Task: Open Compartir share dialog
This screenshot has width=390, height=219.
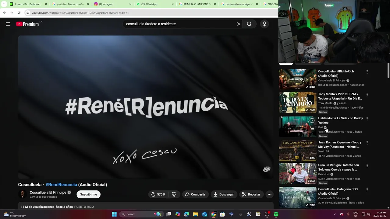Action: click(195, 194)
